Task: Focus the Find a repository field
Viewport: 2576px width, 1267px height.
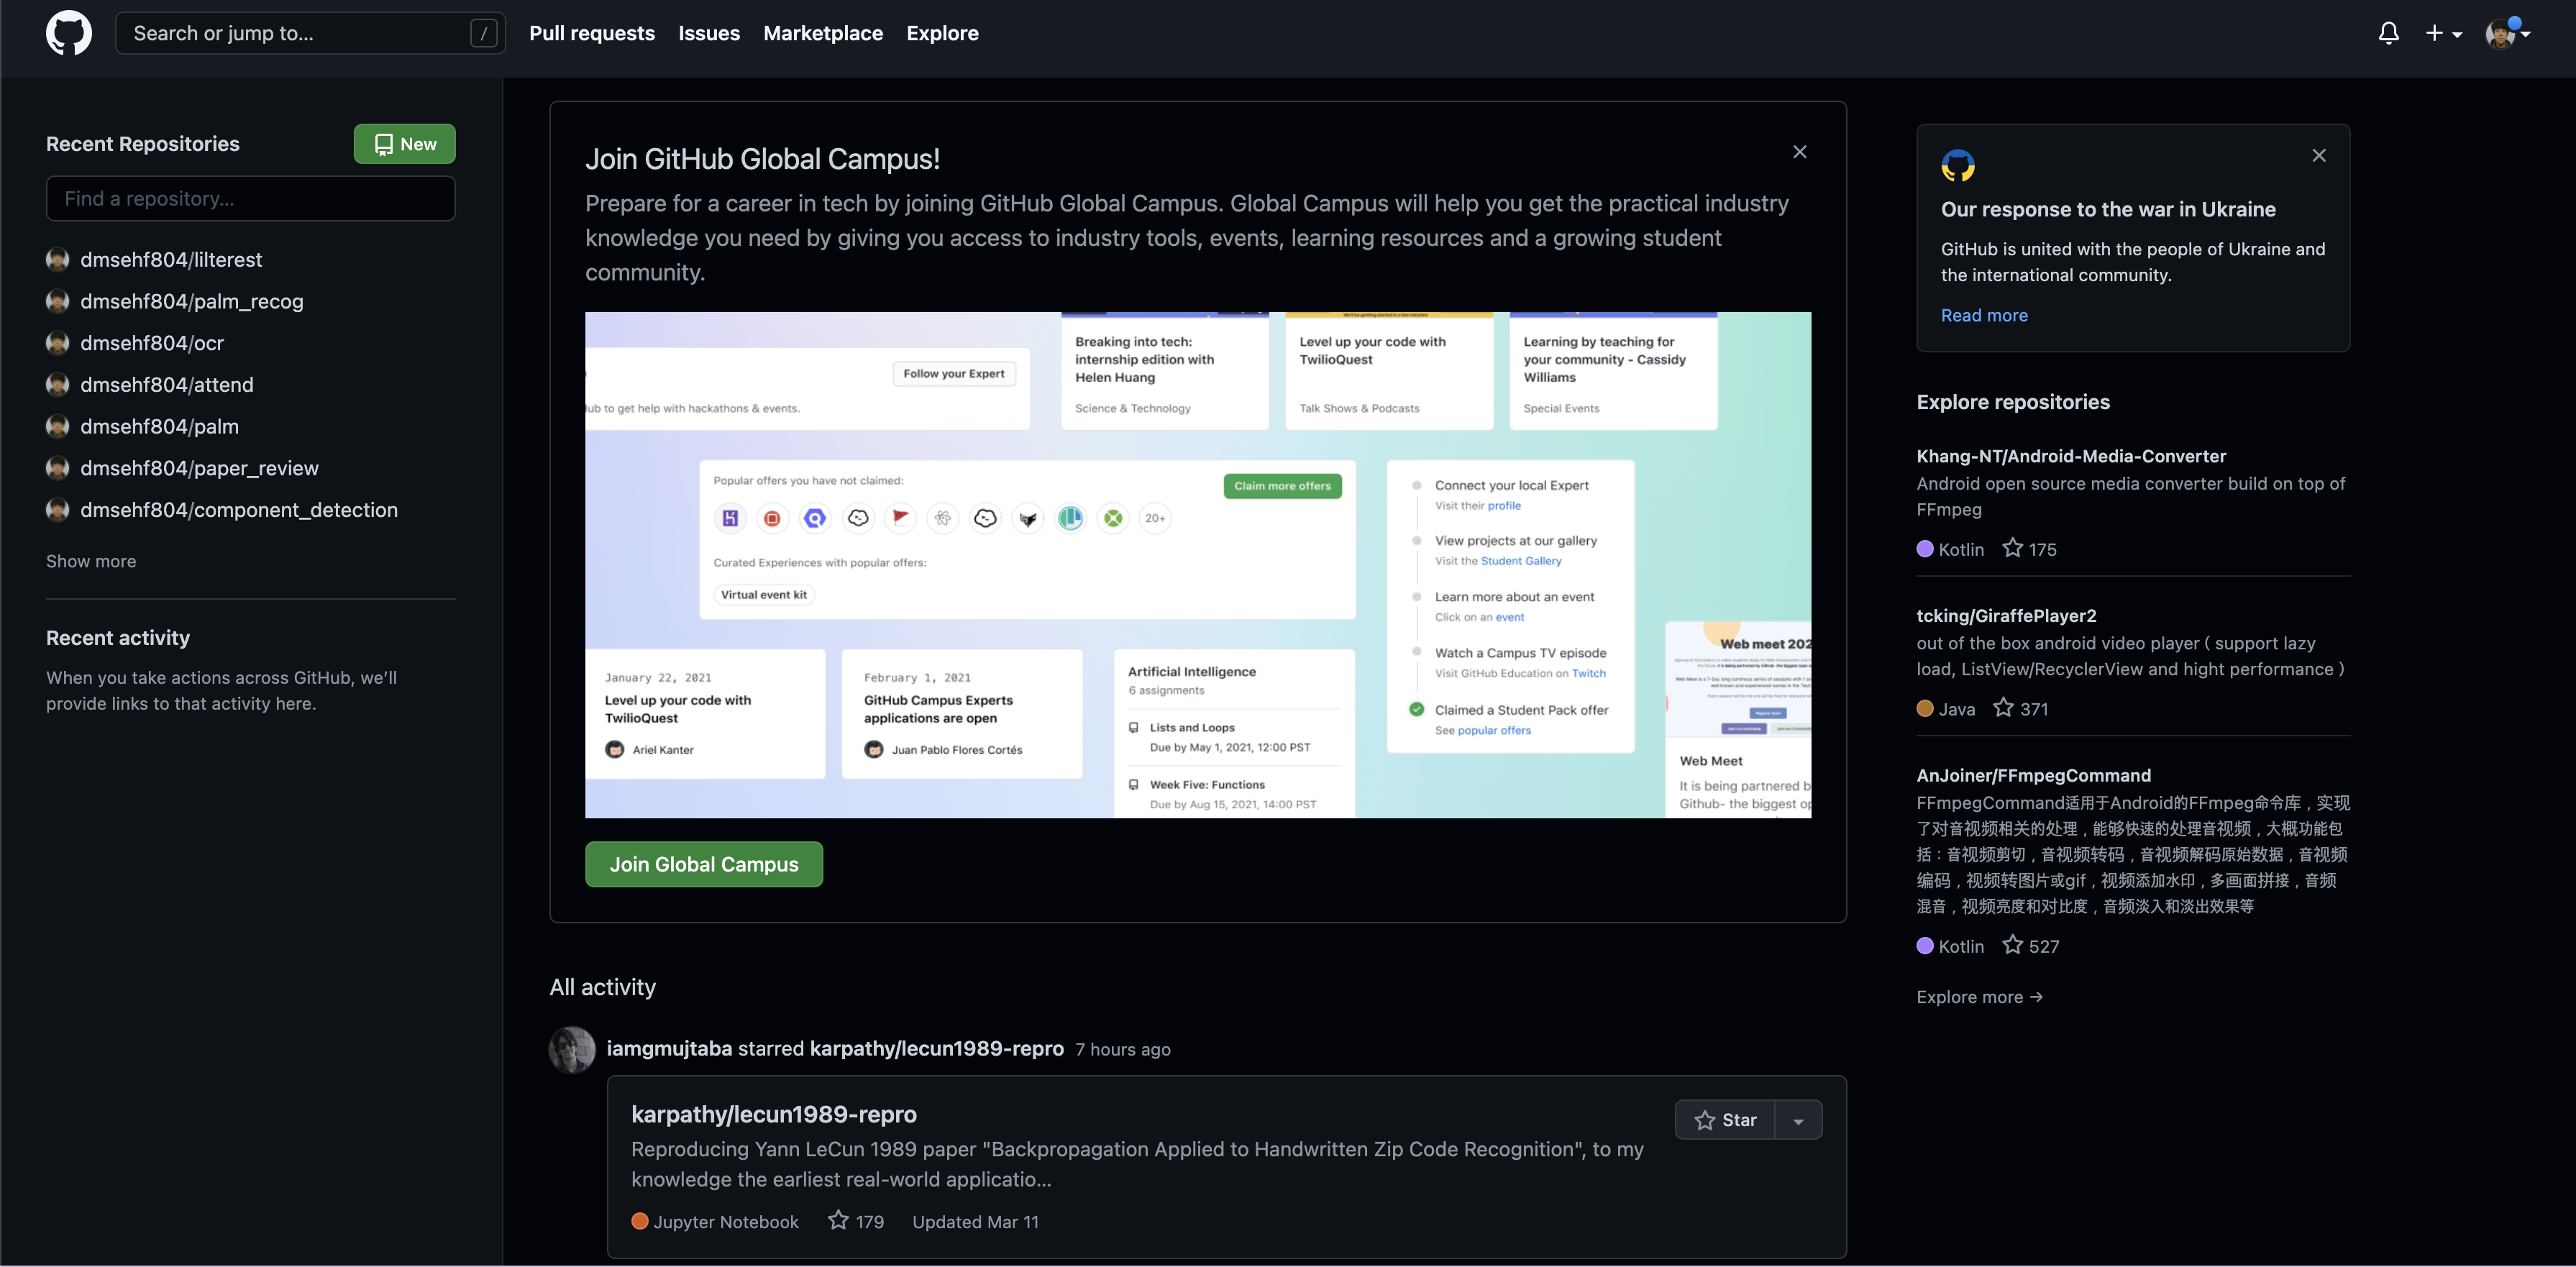Action: pos(250,198)
